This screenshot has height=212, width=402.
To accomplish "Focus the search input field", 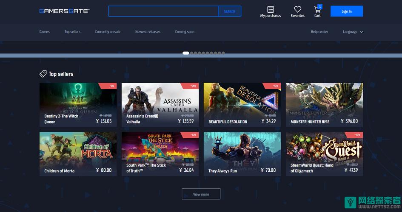I will (x=163, y=11).
